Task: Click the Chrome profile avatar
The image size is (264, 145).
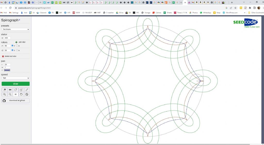Action: 259,8
